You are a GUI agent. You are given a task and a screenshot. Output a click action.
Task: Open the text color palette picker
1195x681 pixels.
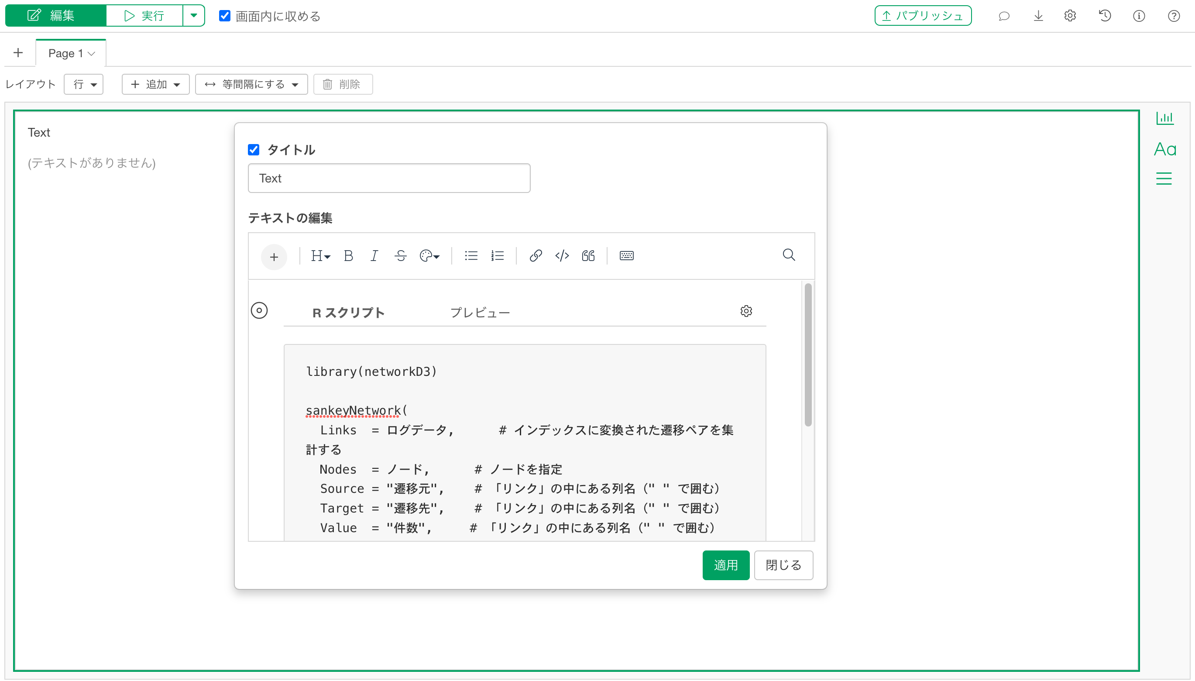pyautogui.click(x=429, y=256)
